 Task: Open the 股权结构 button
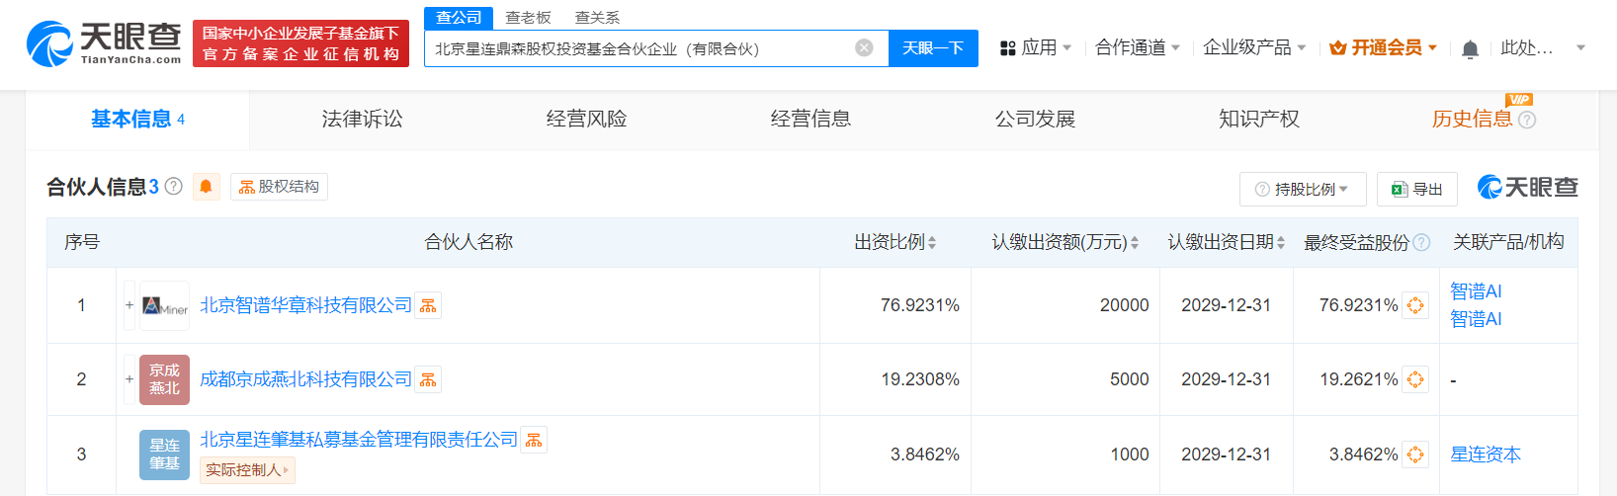pyautogui.click(x=279, y=187)
